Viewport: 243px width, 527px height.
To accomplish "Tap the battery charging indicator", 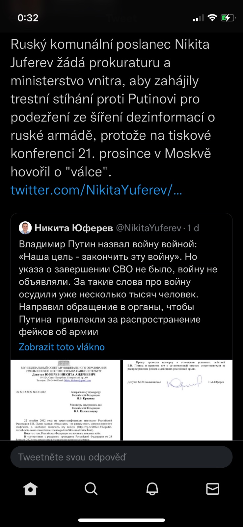I will point(228,18).
